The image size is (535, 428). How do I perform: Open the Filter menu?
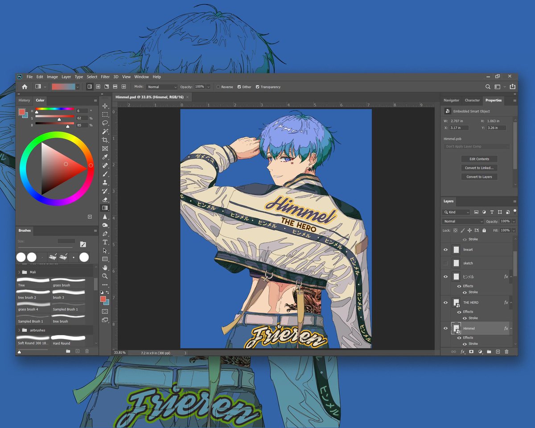click(105, 77)
